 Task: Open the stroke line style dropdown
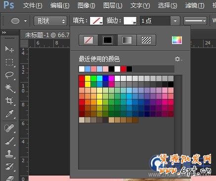(195, 21)
